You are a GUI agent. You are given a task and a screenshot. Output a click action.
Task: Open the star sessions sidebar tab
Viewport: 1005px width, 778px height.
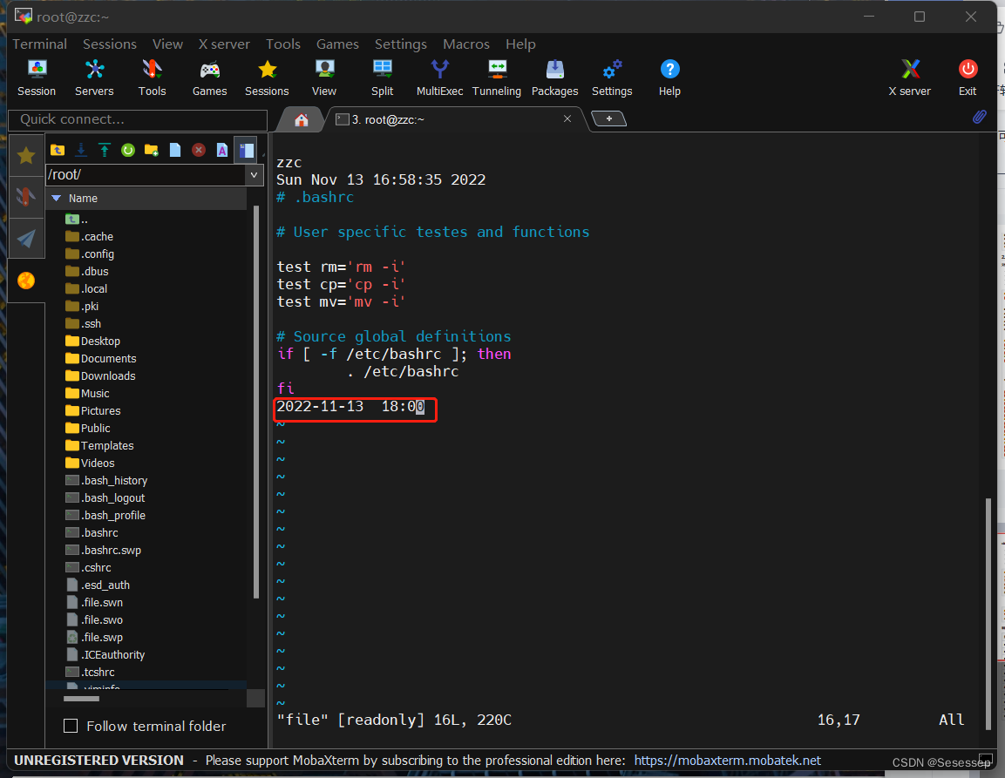click(26, 155)
